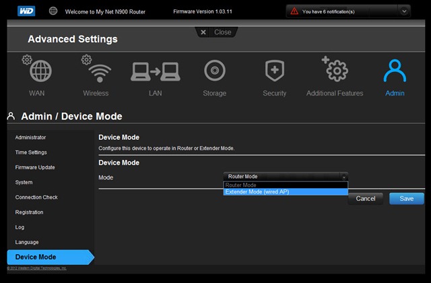
Task: View the Log page
Action: click(20, 227)
